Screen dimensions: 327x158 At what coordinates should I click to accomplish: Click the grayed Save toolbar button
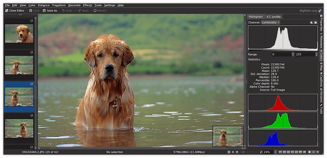pyautogui.click(x=34, y=11)
